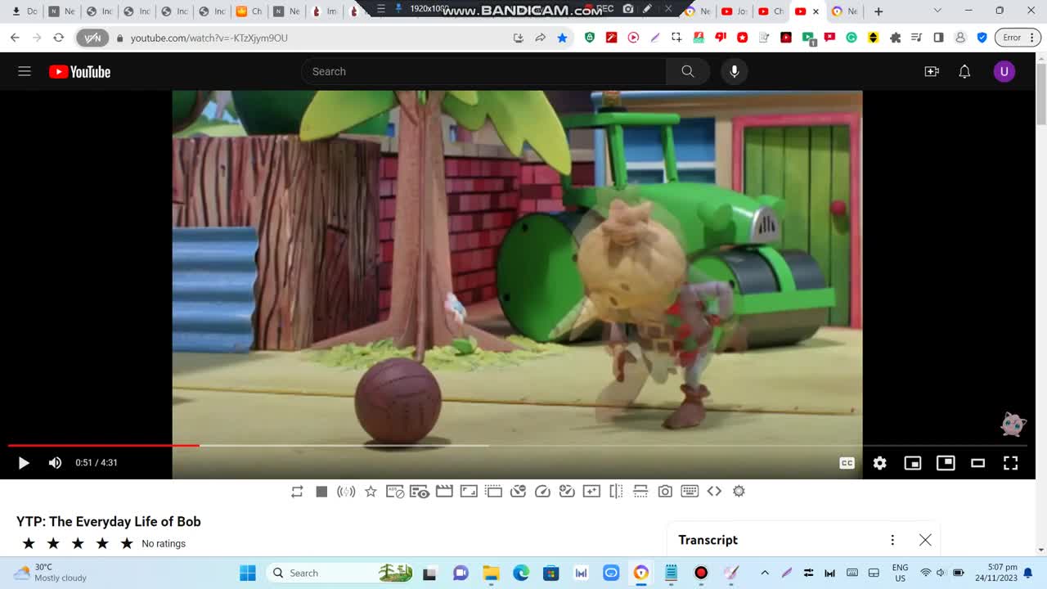This screenshot has height=589, width=1047.
Task: Open the notifications bell
Action: click(x=964, y=71)
